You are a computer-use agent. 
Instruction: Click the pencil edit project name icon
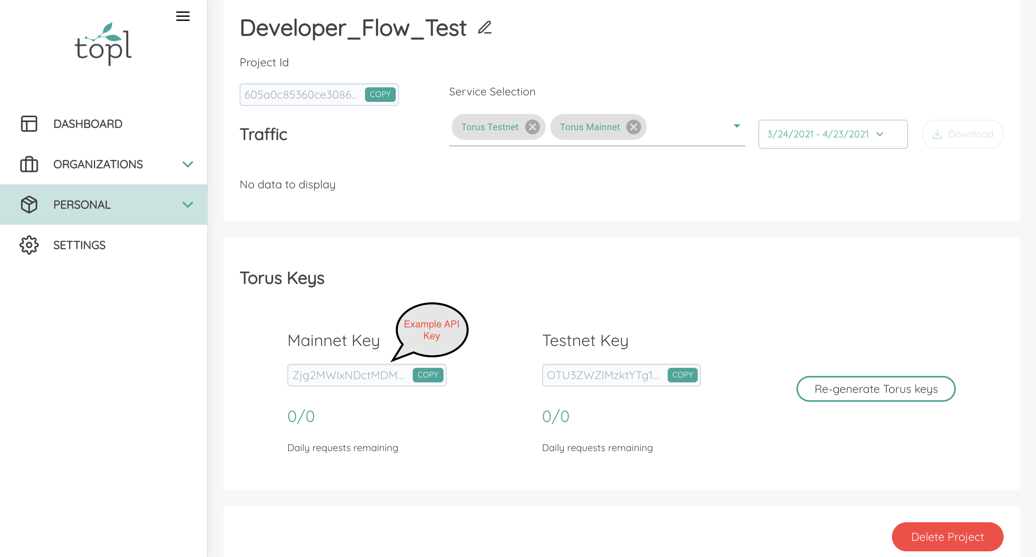point(484,27)
